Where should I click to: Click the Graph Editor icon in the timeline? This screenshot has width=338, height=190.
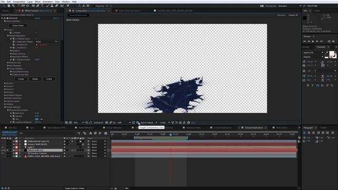106,134
